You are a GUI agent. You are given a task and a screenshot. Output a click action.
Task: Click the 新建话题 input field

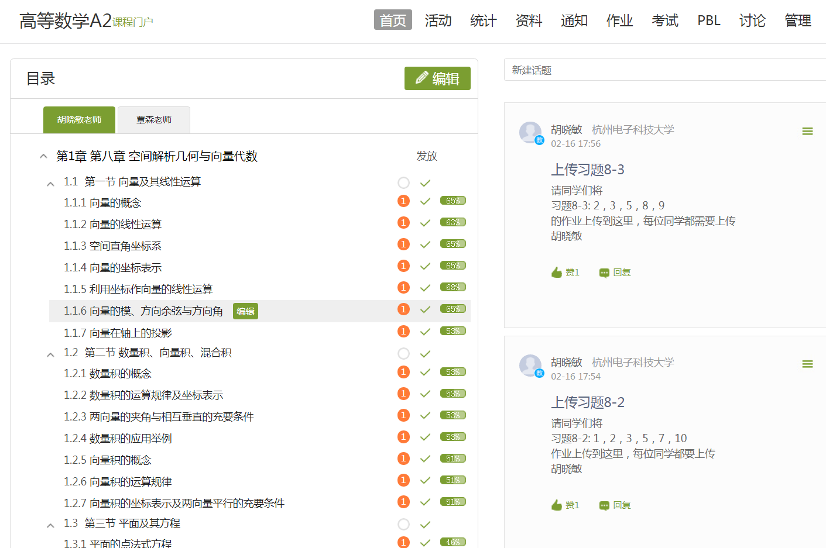coord(665,70)
